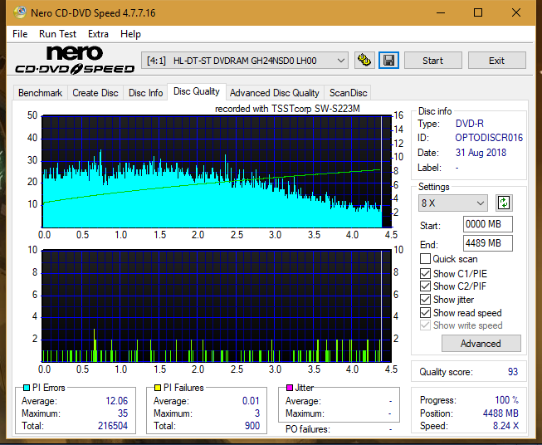
Task: Click the Start button
Action: tap(432, 61)
